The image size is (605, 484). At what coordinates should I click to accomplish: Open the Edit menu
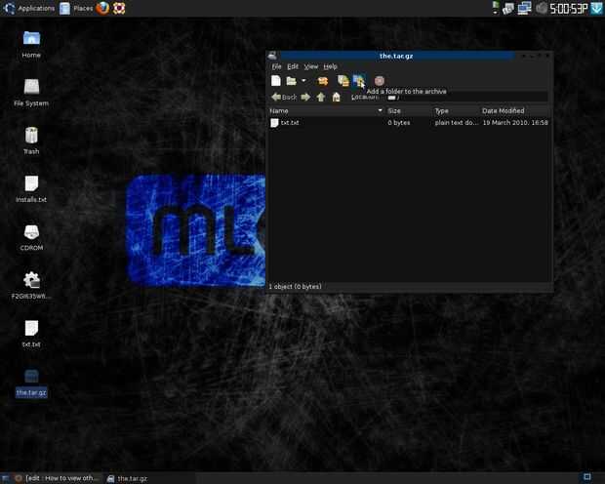tap(293, 66)
